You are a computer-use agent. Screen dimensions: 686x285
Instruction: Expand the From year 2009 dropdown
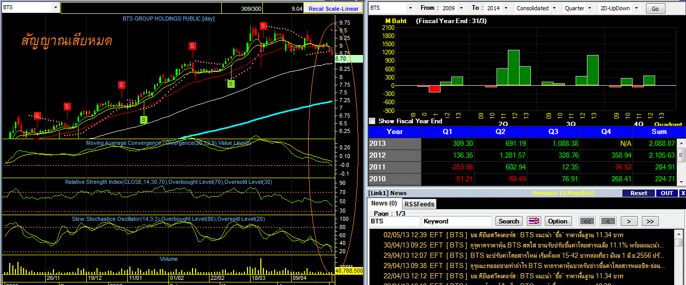coord(461,8)
